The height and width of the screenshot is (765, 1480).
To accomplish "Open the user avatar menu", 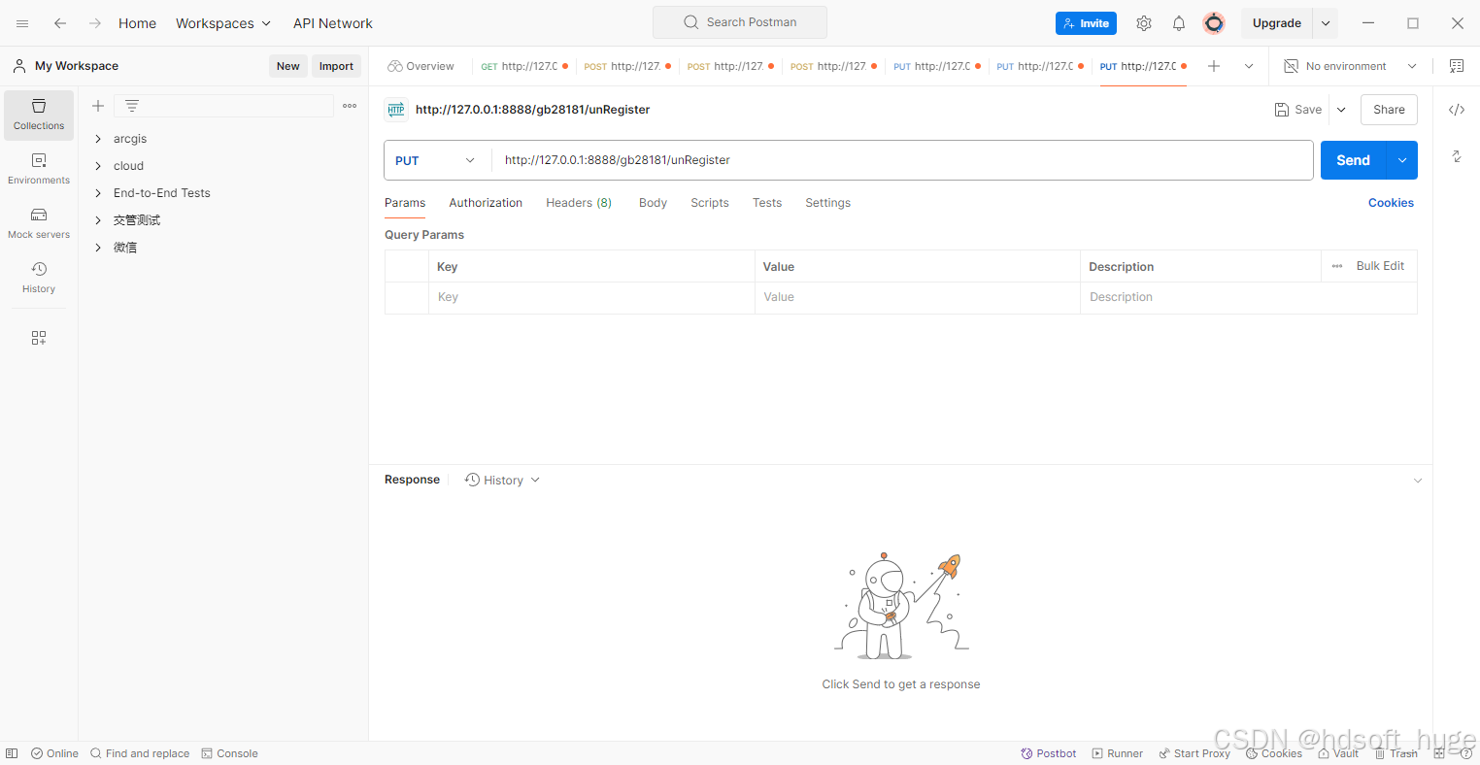I will point(1214,23).
